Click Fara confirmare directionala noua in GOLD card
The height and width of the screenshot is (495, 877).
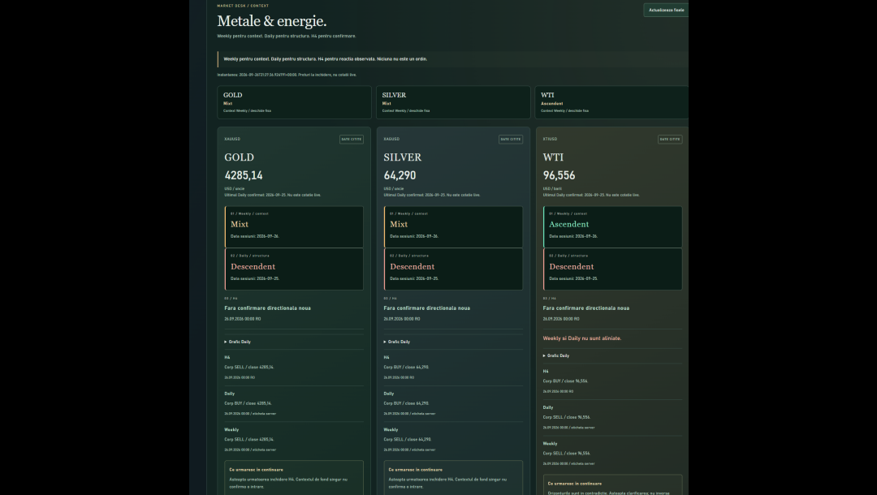click(x=267, y=308)
